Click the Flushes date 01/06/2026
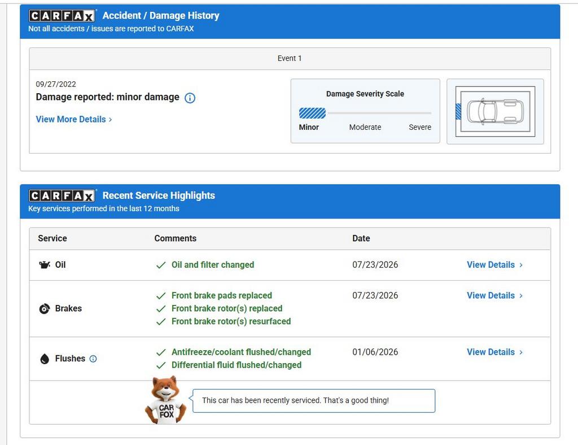Screen dimensions: 578x445 point(375,352)
